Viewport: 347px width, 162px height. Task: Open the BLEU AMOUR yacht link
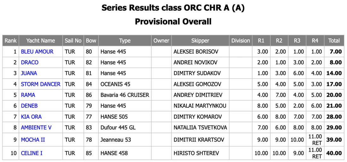click(37, 52)
